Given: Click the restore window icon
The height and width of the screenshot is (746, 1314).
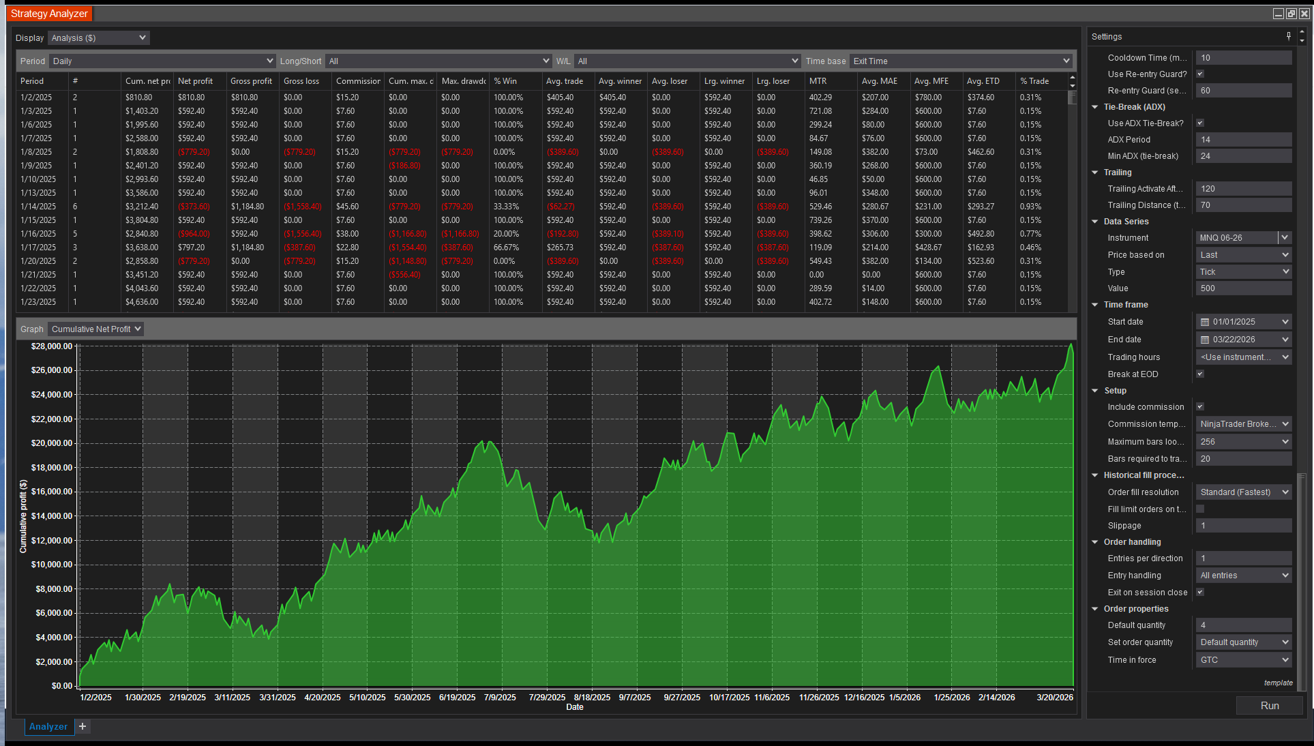Looking at the screenshot, I should 1291,14.
